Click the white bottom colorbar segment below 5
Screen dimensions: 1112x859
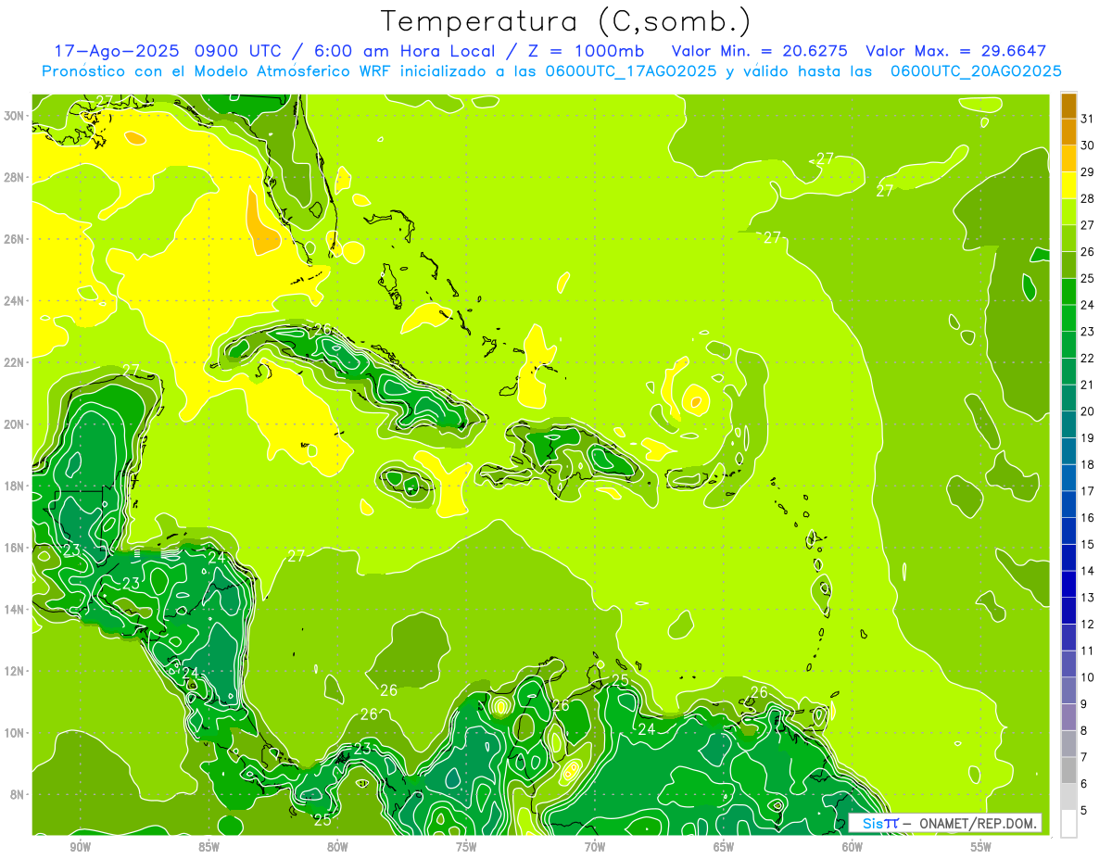click(1068, 824)
